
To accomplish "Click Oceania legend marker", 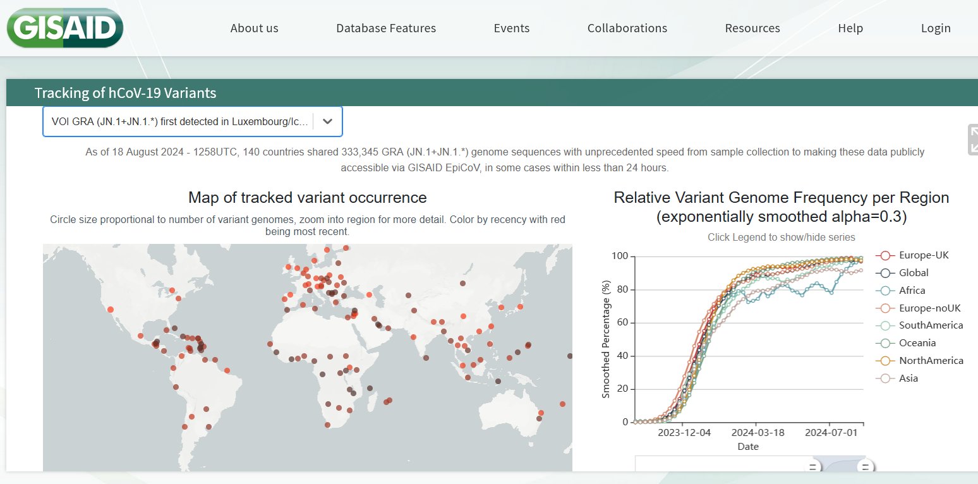I will 885,343.
